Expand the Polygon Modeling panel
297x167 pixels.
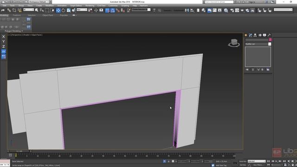[x=13, y=31]
